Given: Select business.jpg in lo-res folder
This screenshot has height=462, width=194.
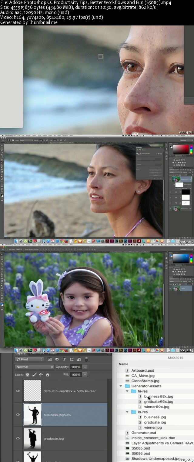Looking at the screenshot, I should (x=155, y=417).
